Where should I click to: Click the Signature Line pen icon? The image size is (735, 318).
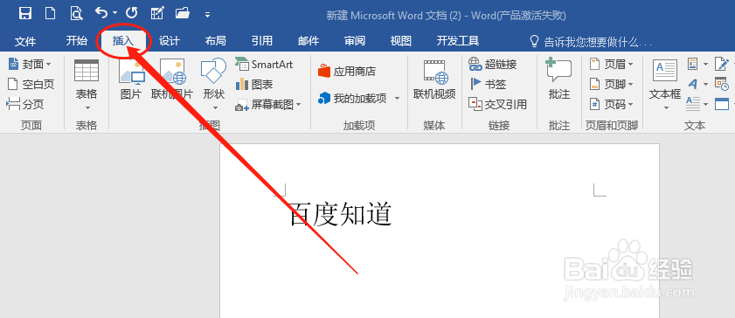[x=721, y=64]
